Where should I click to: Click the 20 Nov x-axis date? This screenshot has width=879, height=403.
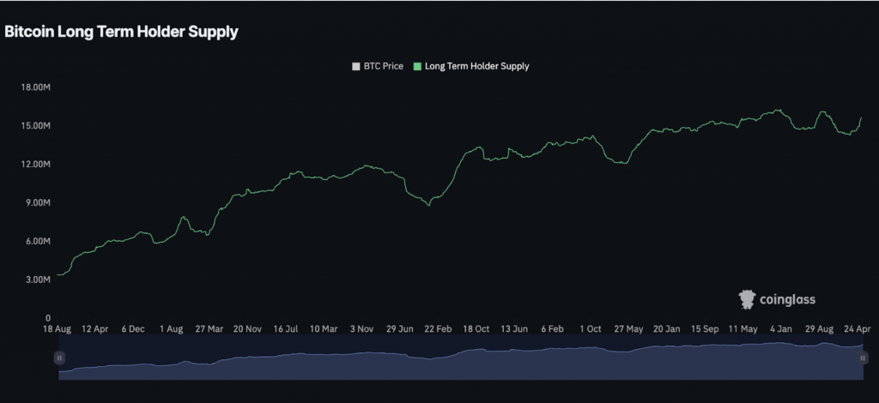246,329
